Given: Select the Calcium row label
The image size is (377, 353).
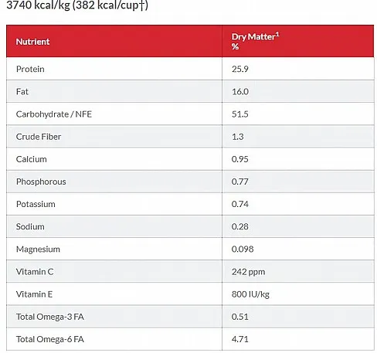Looking at the screenshot, I should click(32, 159).
